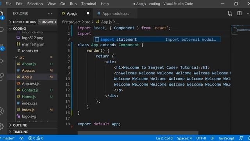The height and width of the screenshot is (141, 250).
Task: Click the horizontal editor scrollbar
Action: pos(138,133)
